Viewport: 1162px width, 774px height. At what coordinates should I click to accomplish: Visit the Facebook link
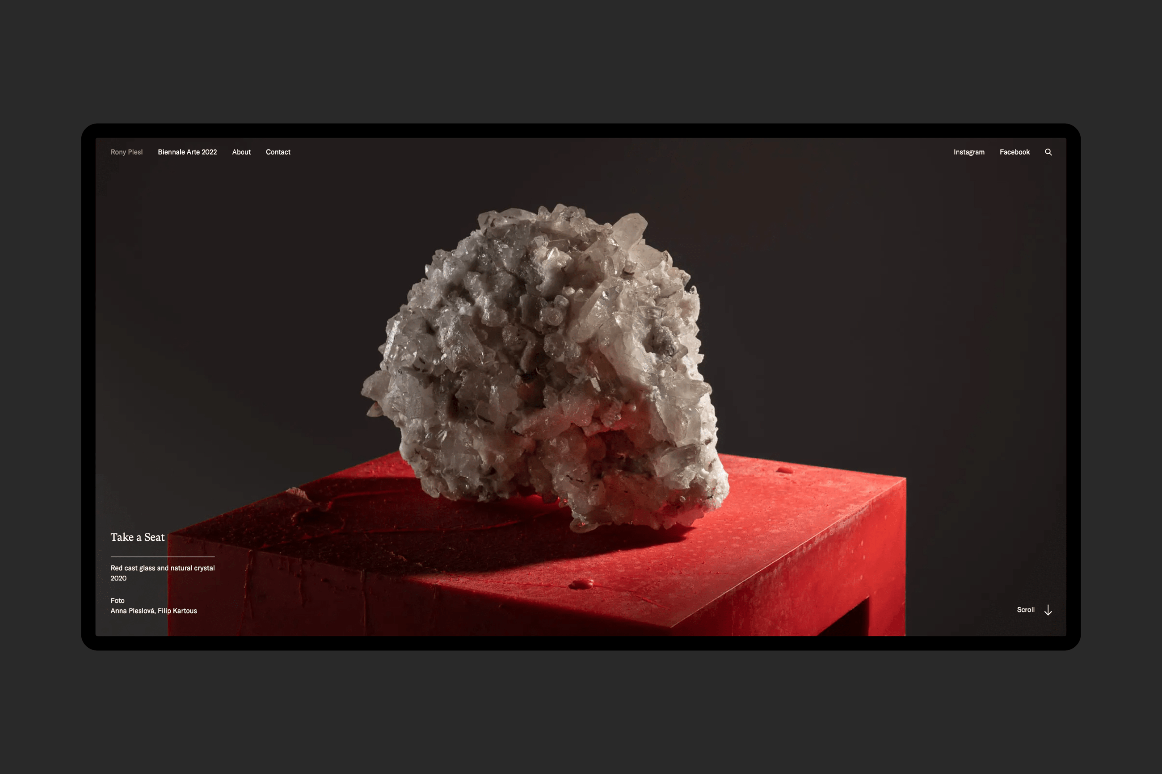point(1015,152)
